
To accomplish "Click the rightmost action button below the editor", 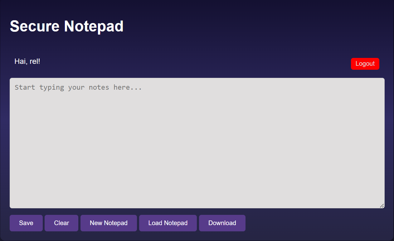I will click(222, 223).
